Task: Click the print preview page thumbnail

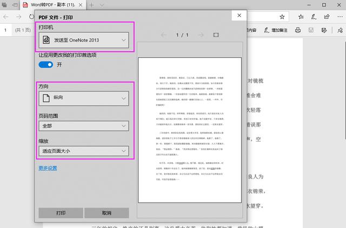Action: [190, 130]
